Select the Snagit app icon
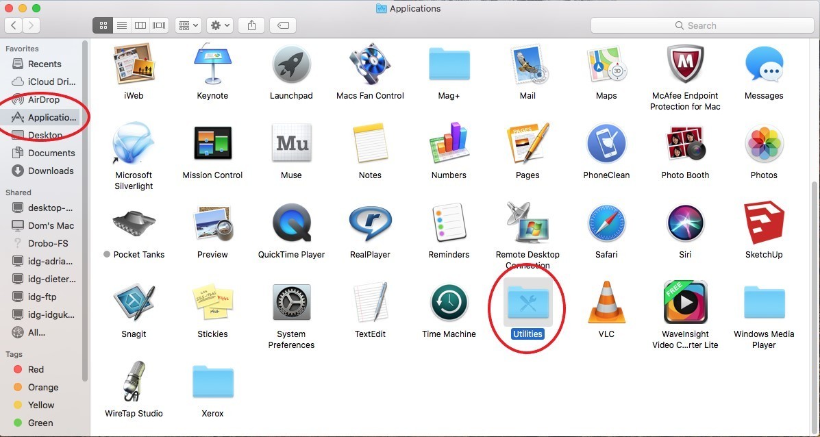This screenshot has height=437, width=820. [134, 303]
